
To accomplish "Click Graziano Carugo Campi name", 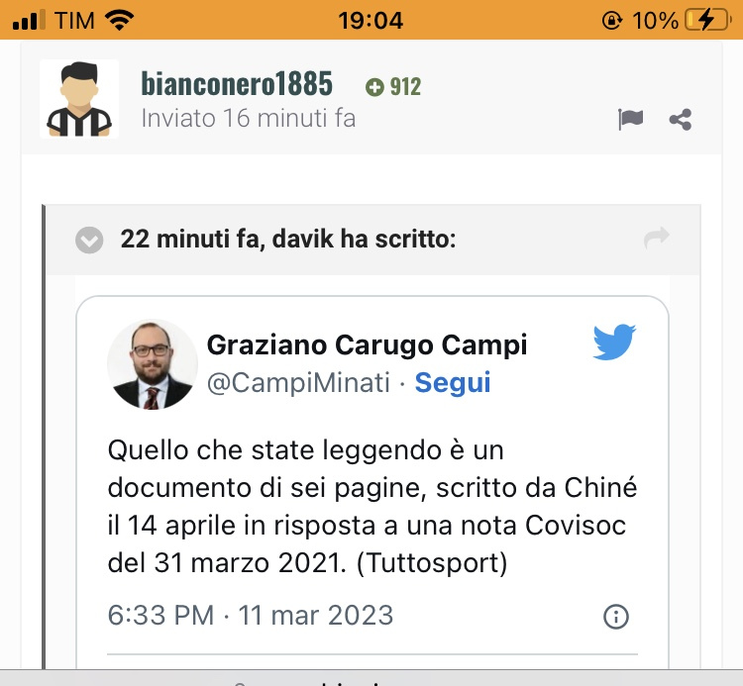I will click(x=367, y=344).
